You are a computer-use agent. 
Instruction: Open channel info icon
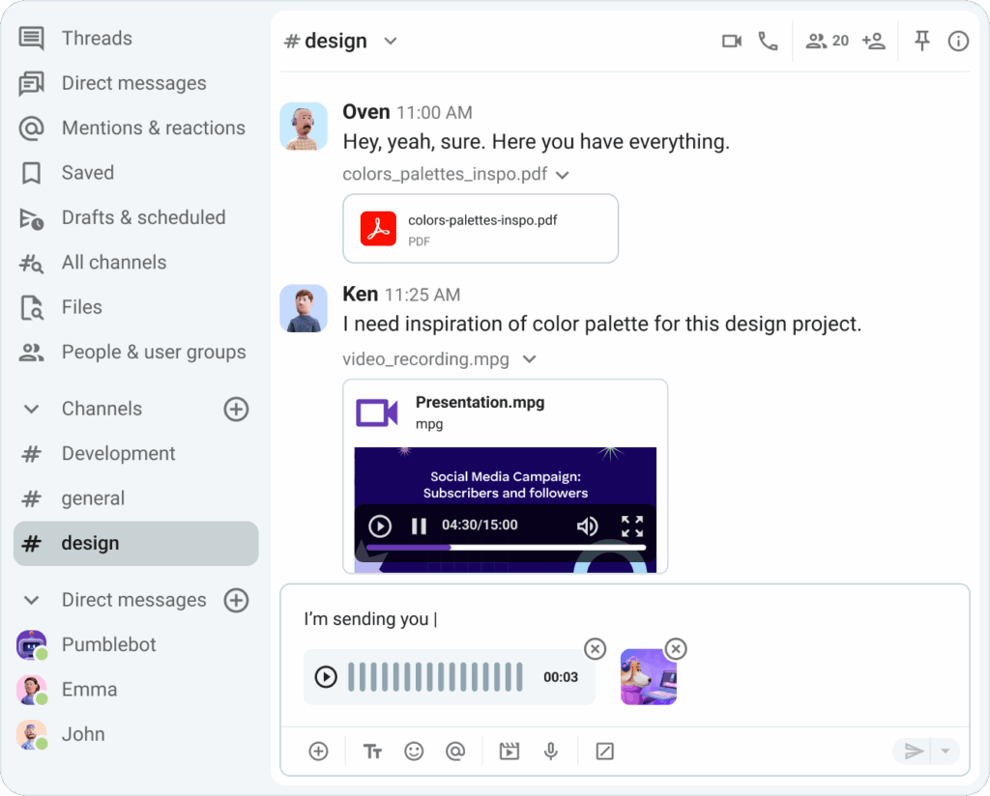pyautogui.click(x=958, y=42)
